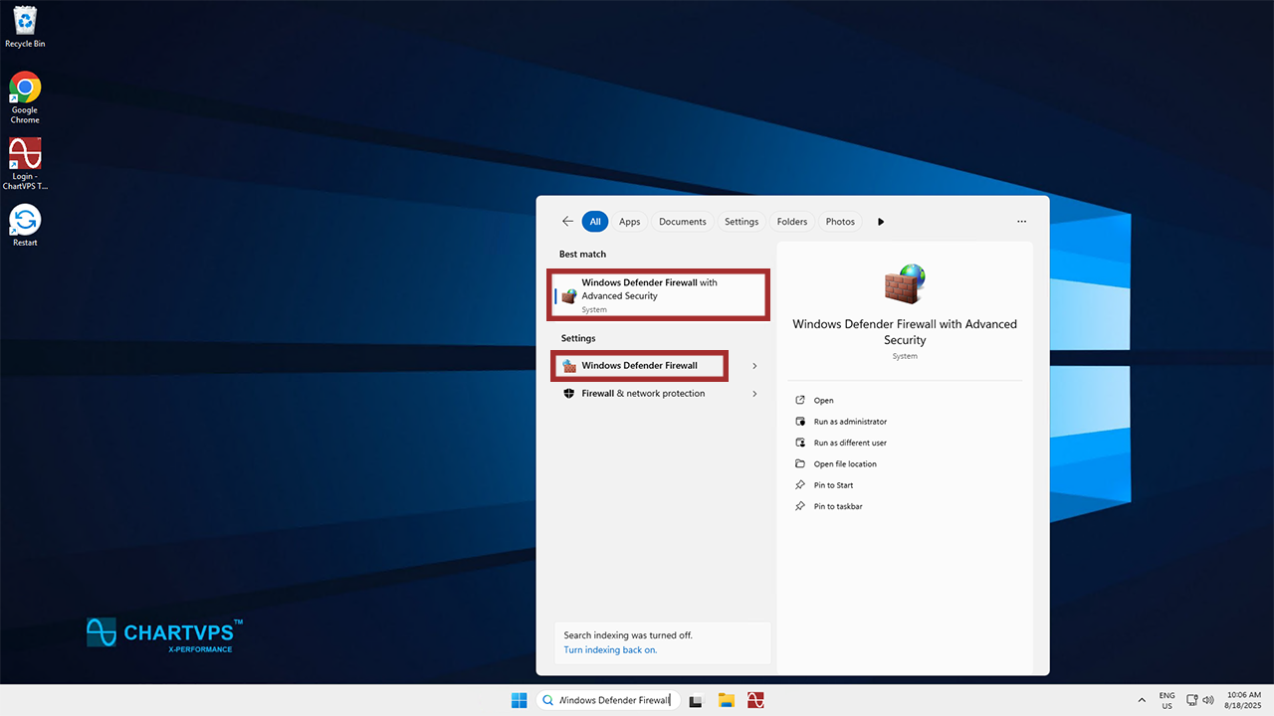The image size is (1274, 716).
Task: Show more filter categories arrow
Action: [x=881, y=222]
